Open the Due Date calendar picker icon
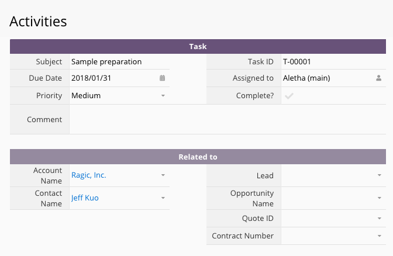The height and width of the screenshot is (256, 393). [x=162, y=78]
